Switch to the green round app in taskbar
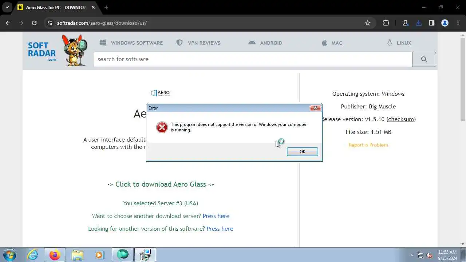Viewport: 466px width, 262px height. coord(123,255)
